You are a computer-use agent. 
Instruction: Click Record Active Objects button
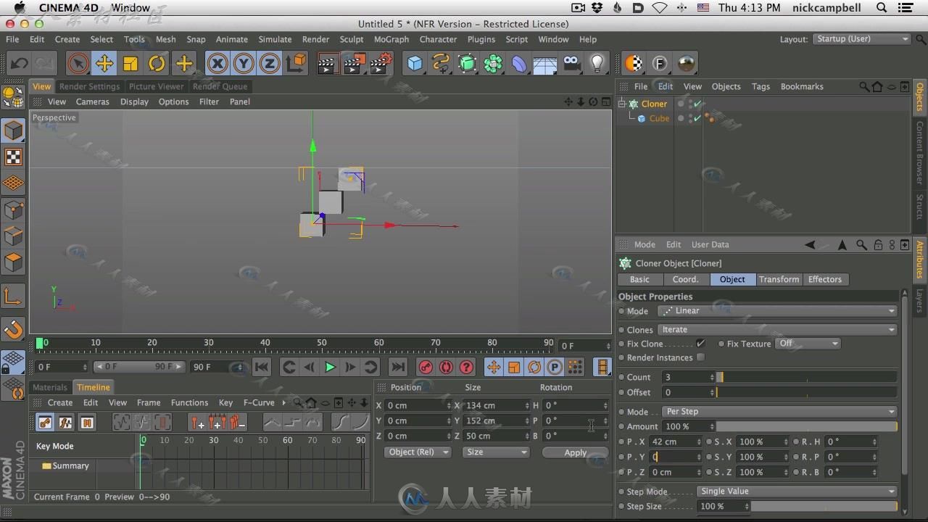pyautogui.click(x=426, y=367)
